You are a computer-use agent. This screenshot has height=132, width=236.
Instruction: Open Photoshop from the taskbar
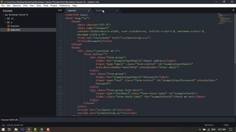click(22, 129)
